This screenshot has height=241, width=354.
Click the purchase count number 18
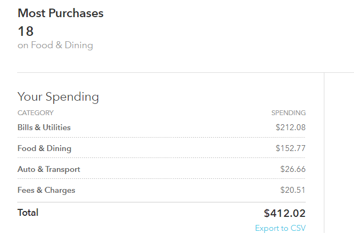coord(26,31)
